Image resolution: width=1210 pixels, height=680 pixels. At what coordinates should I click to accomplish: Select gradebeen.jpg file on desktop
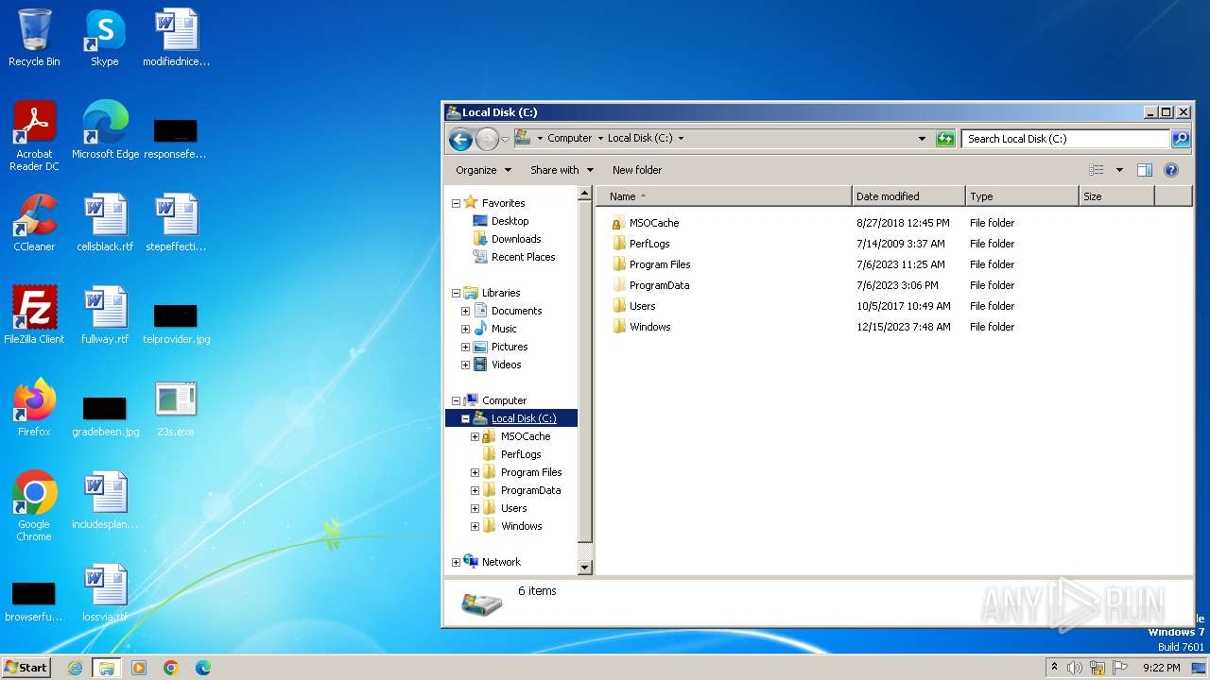coord(105,416)
